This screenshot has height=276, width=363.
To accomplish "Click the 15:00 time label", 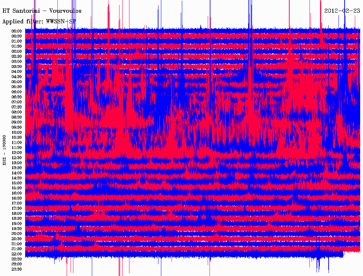I will coord(17,183).
